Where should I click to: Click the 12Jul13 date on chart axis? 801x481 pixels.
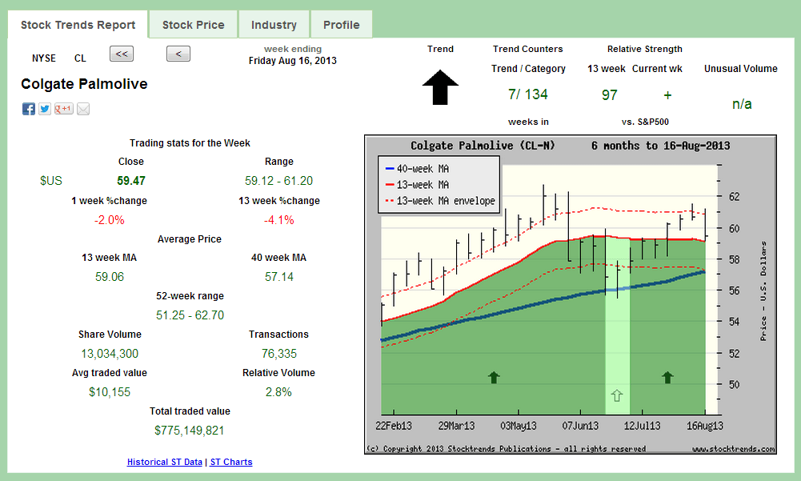pos(642,426)
